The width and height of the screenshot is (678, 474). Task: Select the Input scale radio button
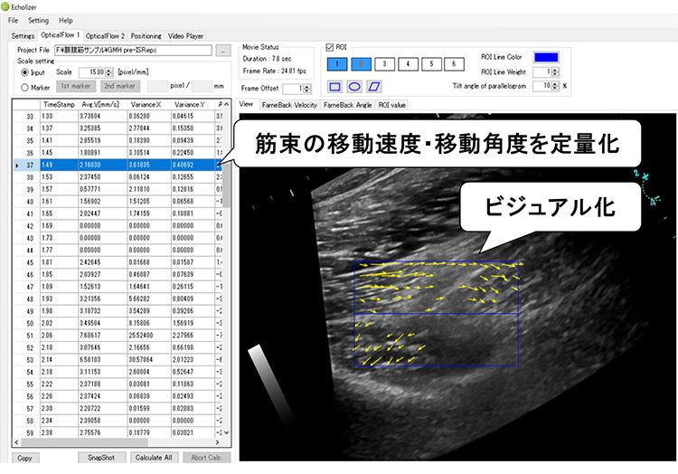(24, 72)
